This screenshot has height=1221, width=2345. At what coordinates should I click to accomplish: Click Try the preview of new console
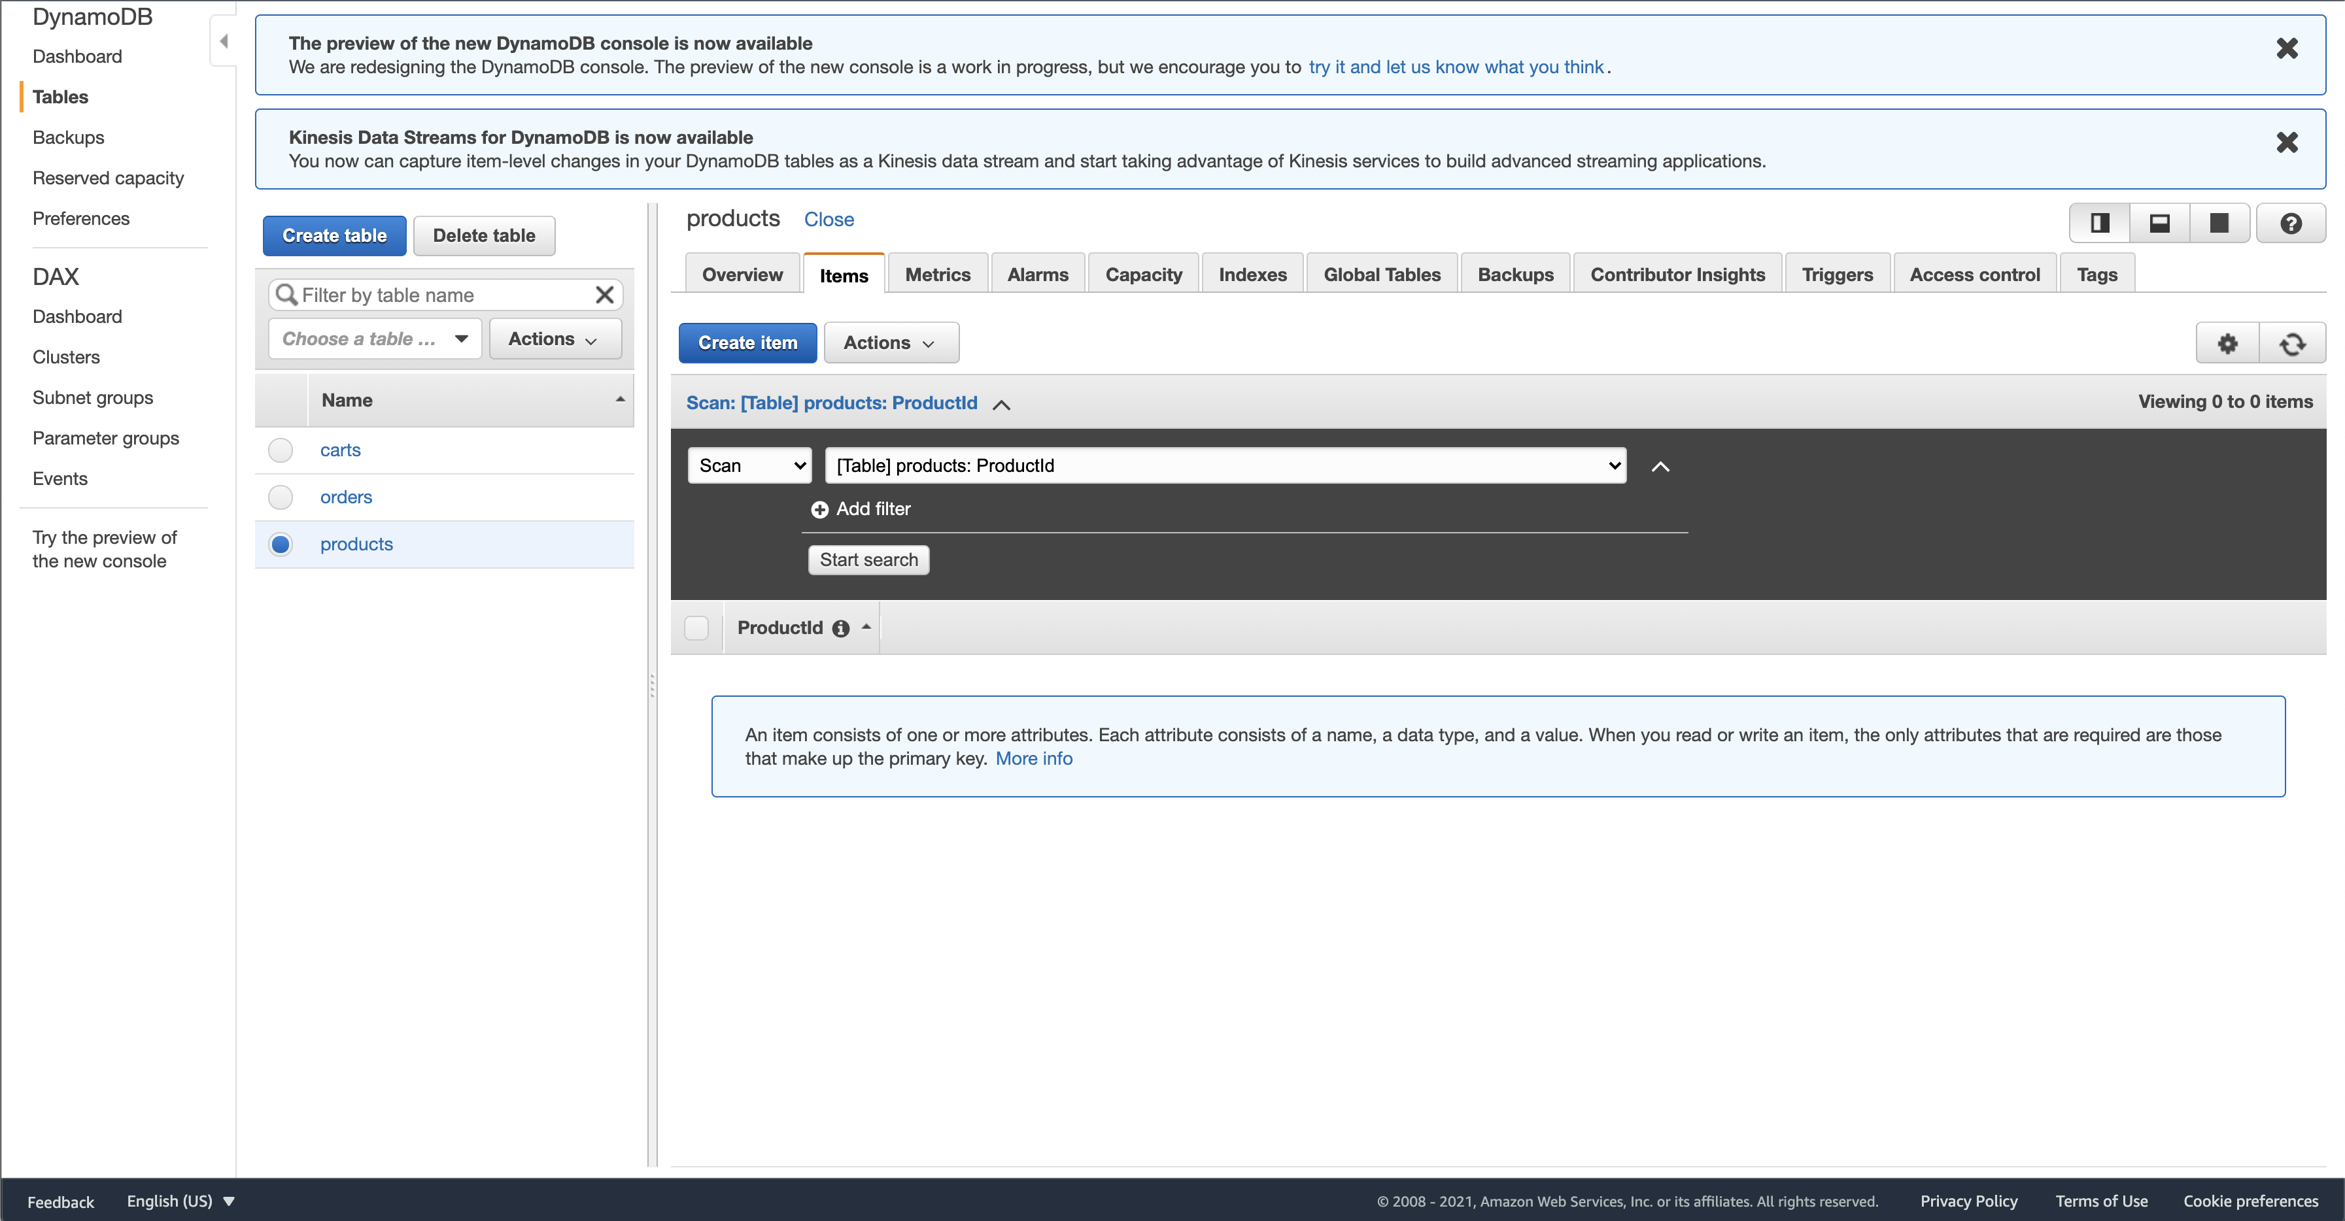point(105,550)
